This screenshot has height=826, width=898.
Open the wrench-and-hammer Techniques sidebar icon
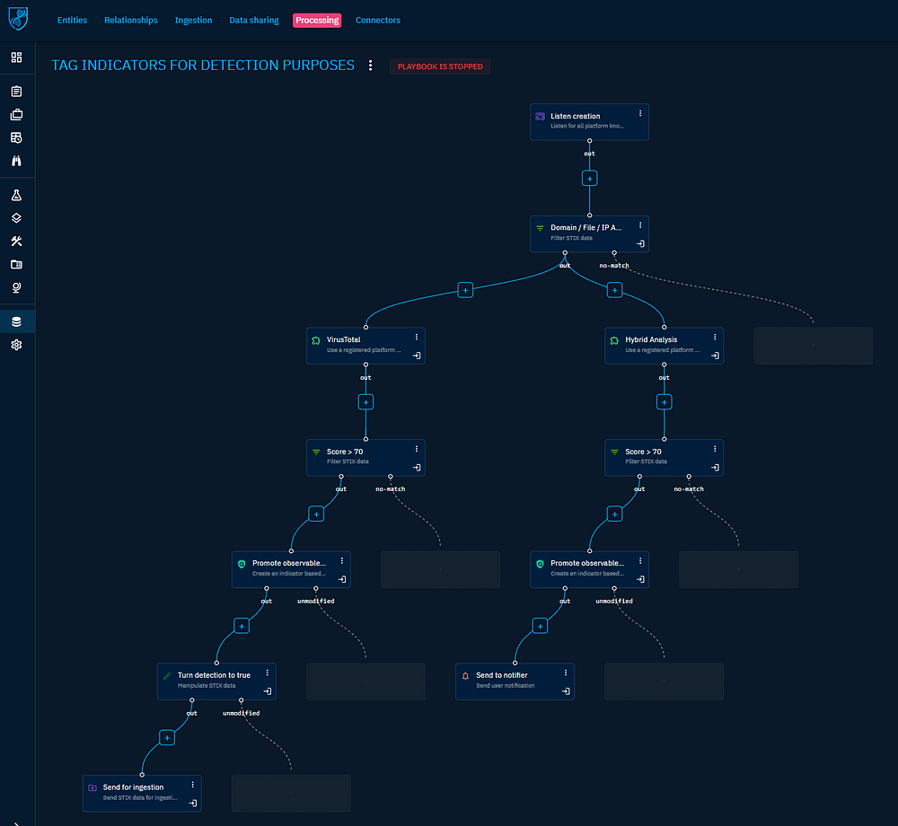pyautogui.click(x=16, y=242)
